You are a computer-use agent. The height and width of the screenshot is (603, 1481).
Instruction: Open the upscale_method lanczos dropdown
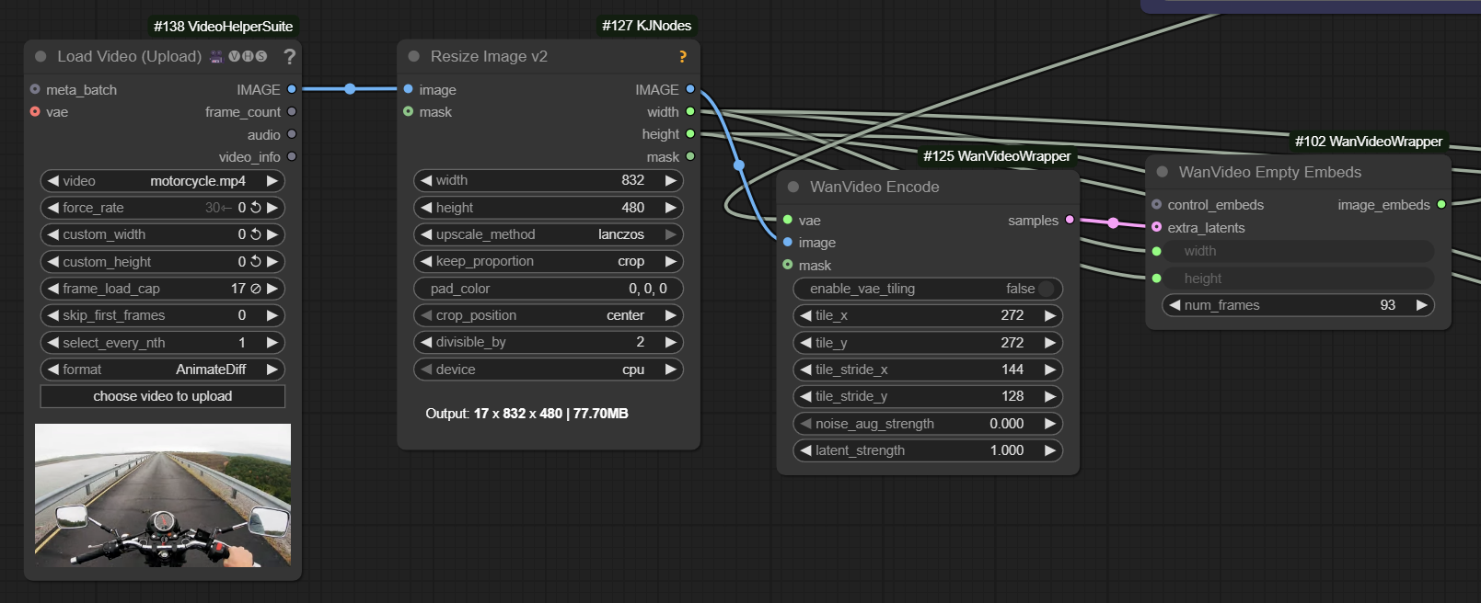549,234
